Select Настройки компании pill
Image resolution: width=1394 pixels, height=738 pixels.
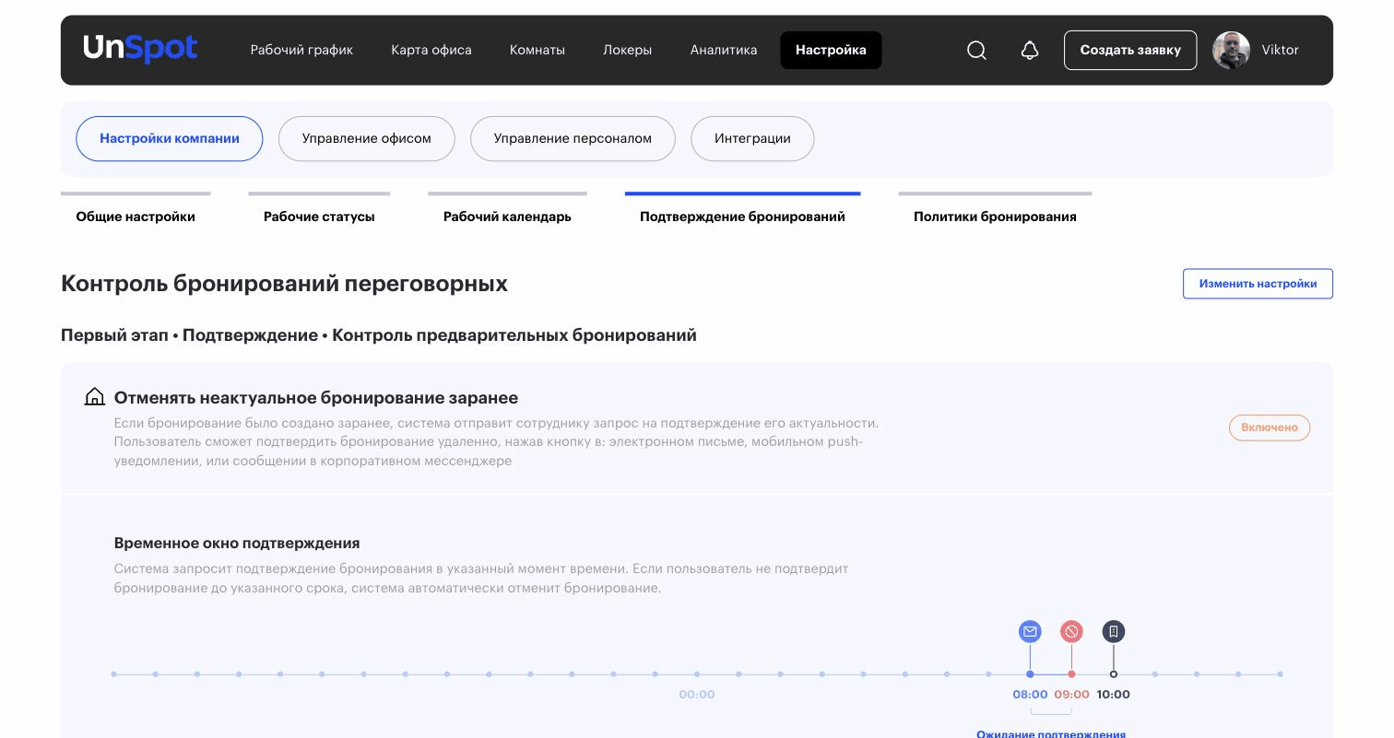170,138
